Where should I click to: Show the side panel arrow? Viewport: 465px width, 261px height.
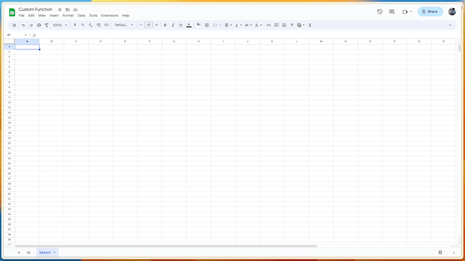click(454, 252)
